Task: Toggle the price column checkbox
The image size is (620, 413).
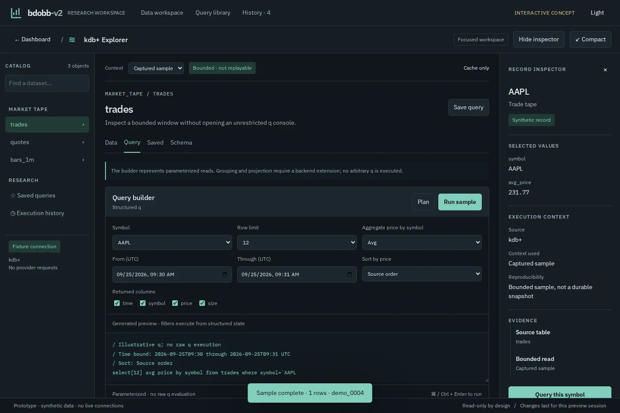Action: [x=175, y=303]
